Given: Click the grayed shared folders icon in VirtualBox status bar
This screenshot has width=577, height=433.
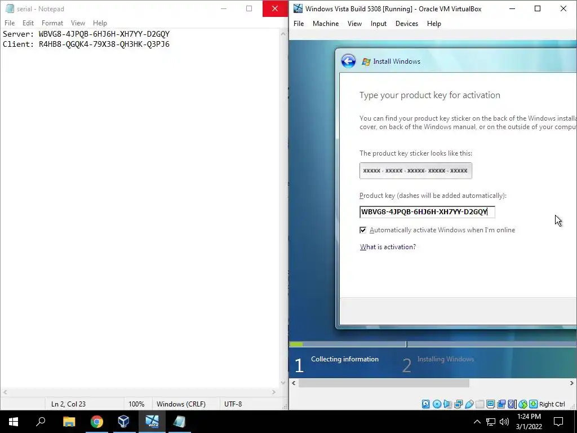Looking at the screenshot, I should click(480, 404).
